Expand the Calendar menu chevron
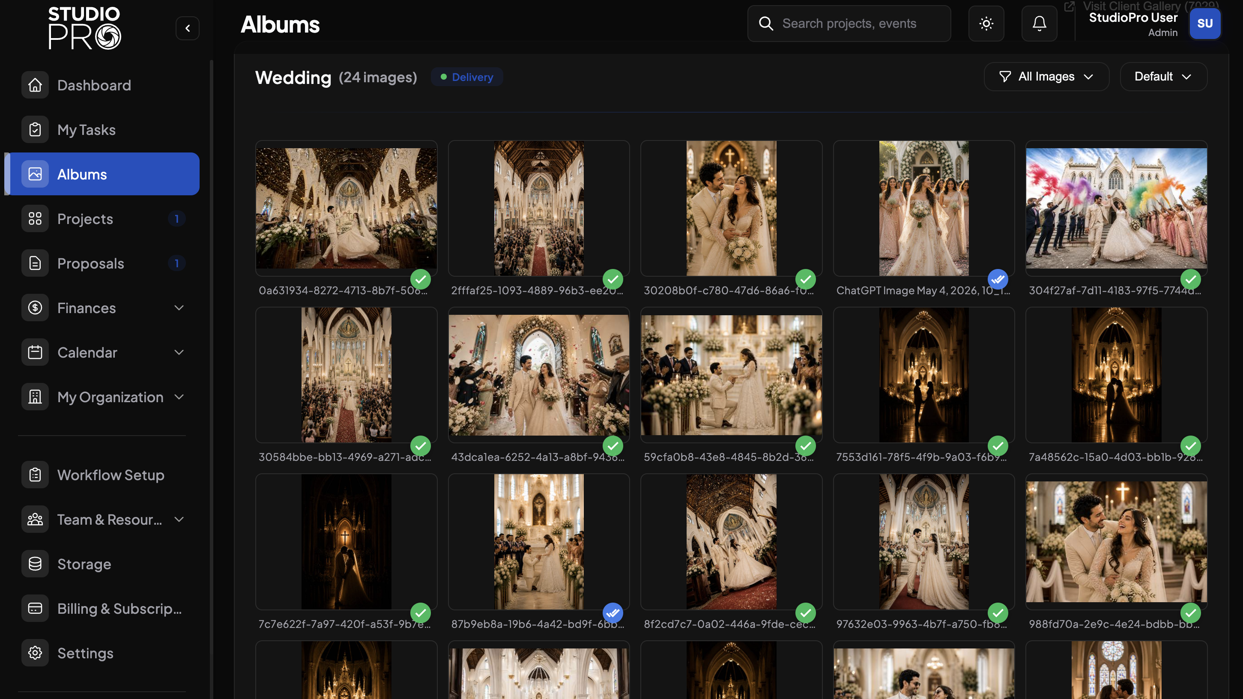1243x699 pixels. coord(179,352)
